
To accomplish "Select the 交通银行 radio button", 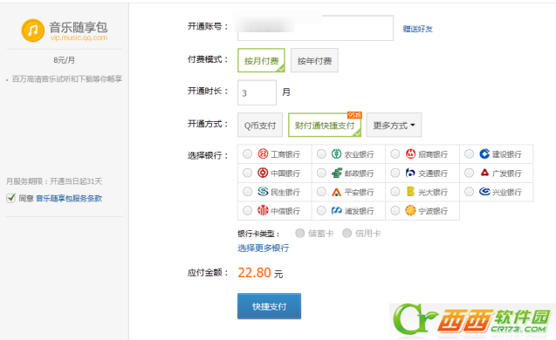I will pyautogui.click(x=395, y=173).
